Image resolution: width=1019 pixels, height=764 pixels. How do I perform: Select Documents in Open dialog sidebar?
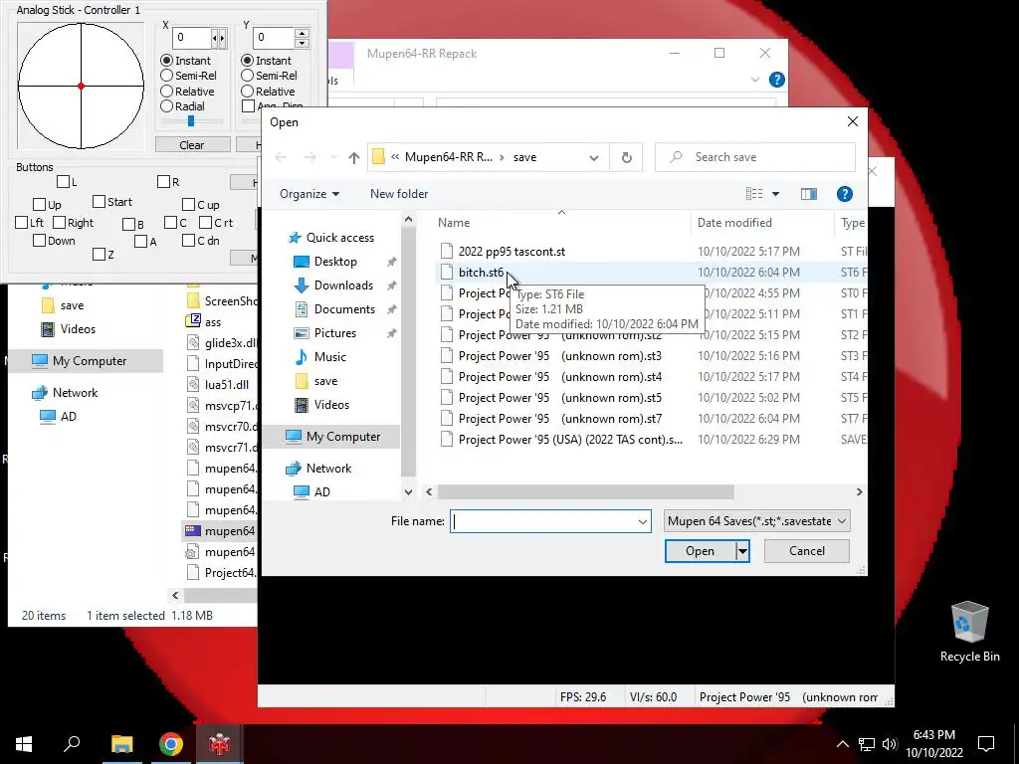(x=344, y=309)
